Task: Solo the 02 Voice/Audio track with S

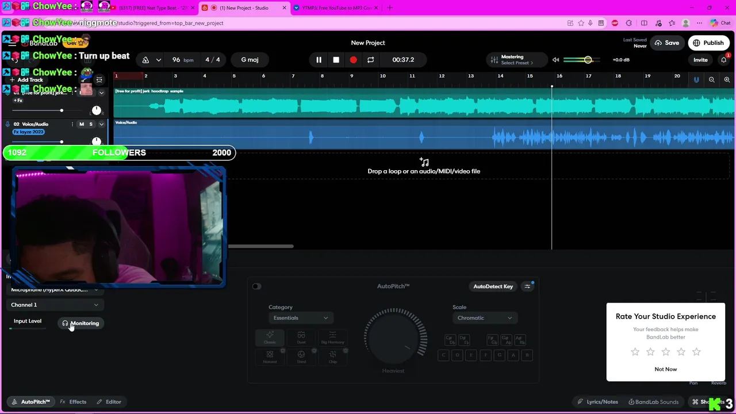Action: point(91,124)
